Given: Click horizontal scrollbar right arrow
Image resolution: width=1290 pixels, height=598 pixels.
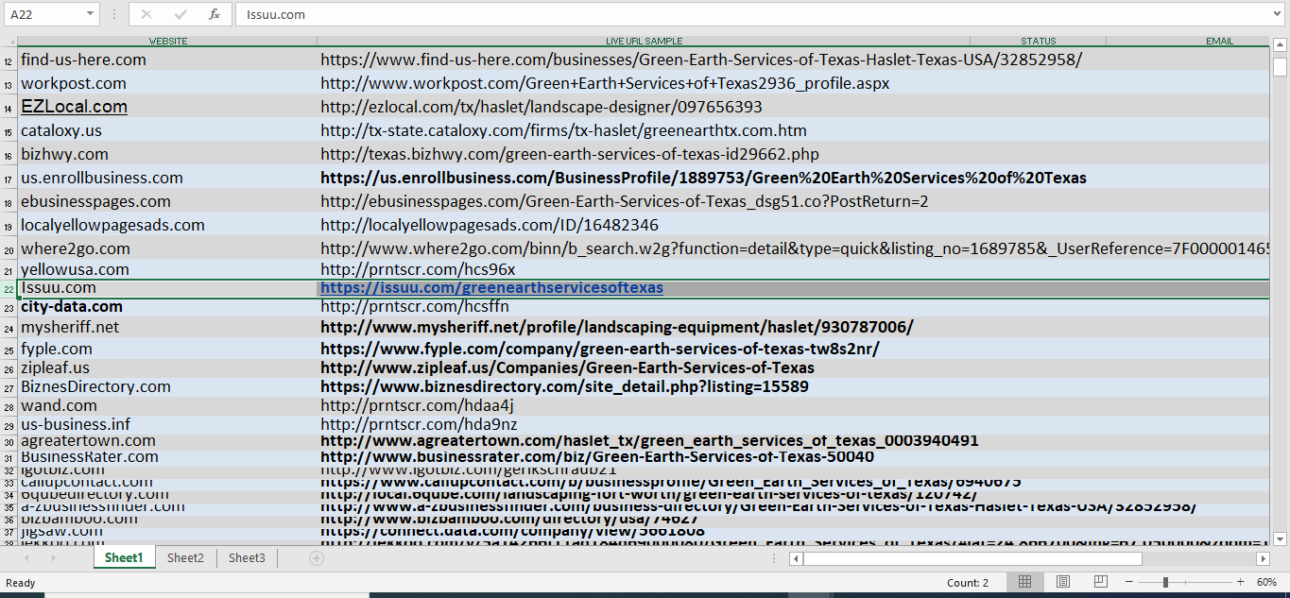Looking at the screenshot, I should point(1263,558).
